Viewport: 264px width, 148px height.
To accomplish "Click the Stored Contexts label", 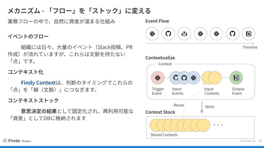I will pos(164,135).
